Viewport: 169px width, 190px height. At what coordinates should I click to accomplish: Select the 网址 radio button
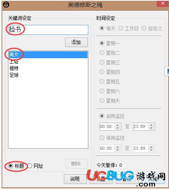click(x=29, y=165)
